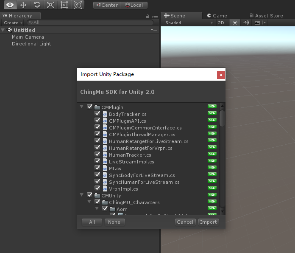Select all package items with All
Screen dimensions: 295x253
(92, 222)
